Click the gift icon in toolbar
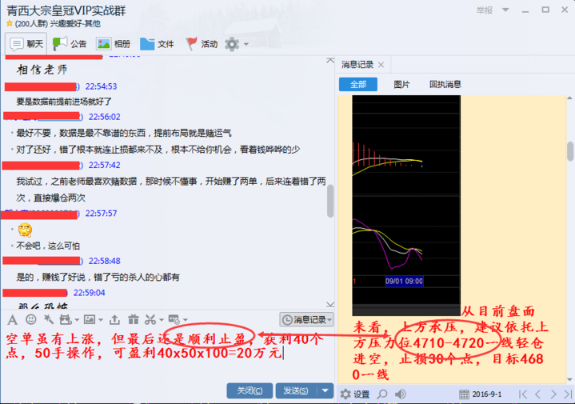The width and height of the screenshot is (575, 404). point(133,320)
